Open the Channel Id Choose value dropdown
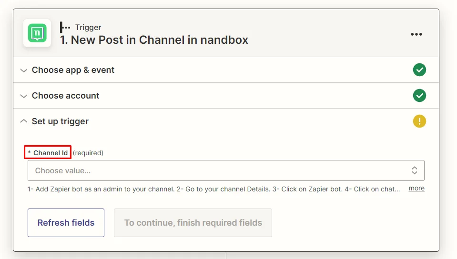The image size is (457, 259). (226, 170)
